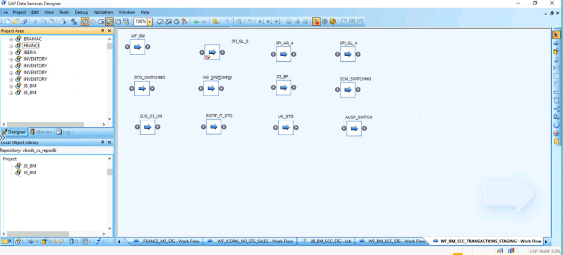Select the 0FI_AR_4 workflow node

(x=283, y=54)
